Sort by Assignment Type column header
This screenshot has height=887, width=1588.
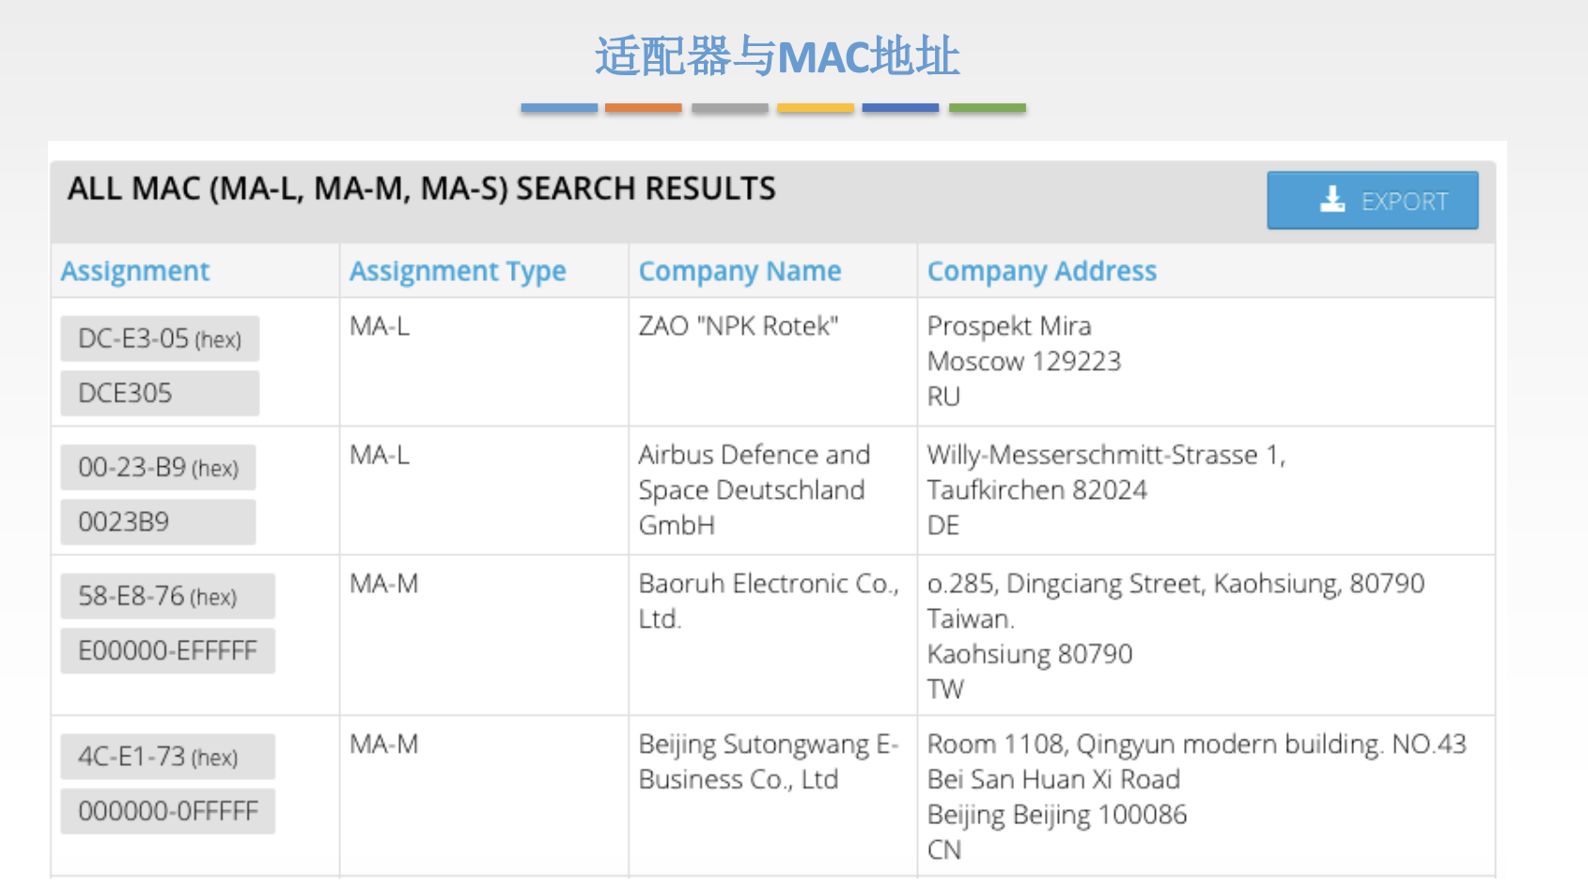[x=458, y=272]
